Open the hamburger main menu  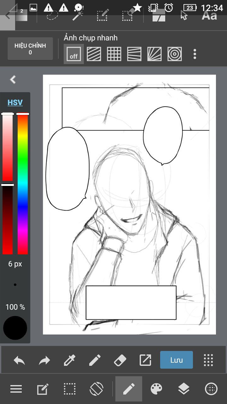(16, 389)
